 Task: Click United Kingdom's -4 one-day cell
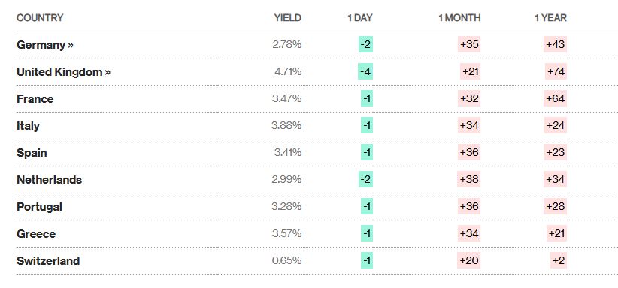(x=365, y=71)
